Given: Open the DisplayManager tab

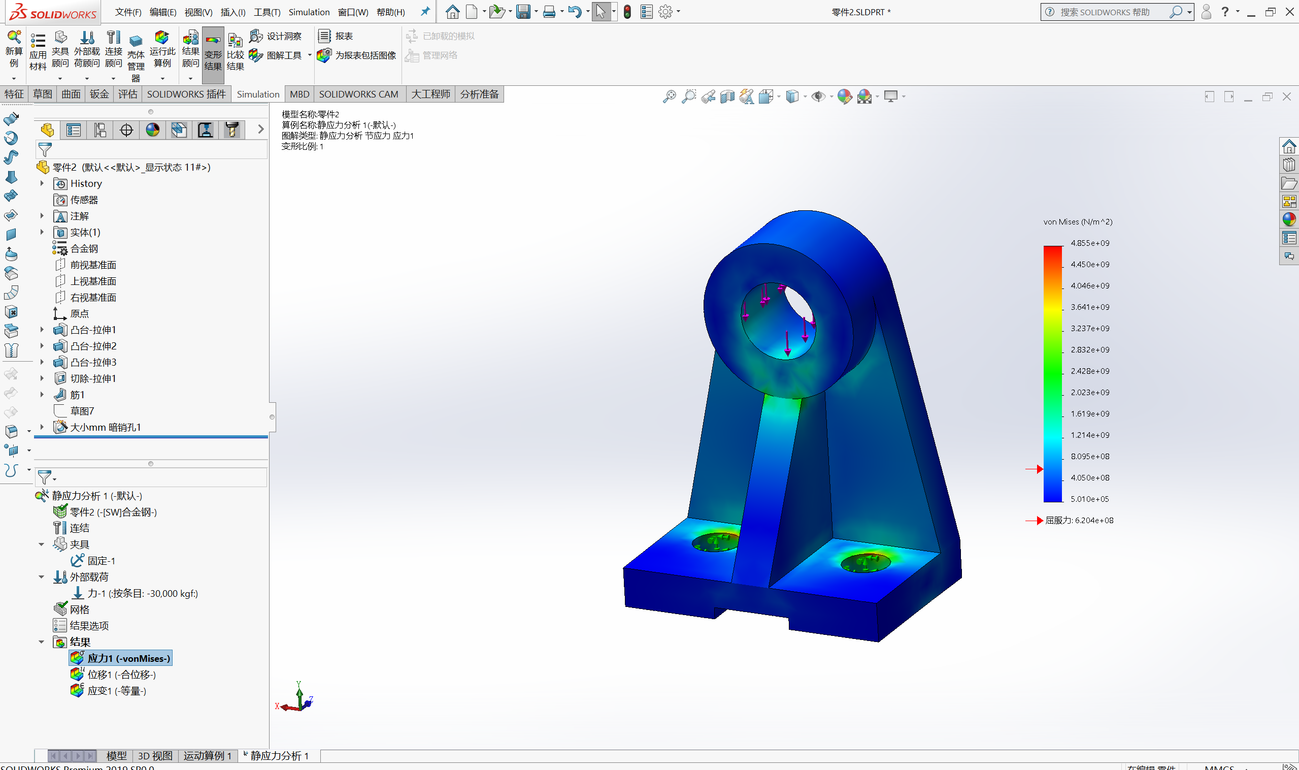Looking at the screenshot, I should point(153,130).
